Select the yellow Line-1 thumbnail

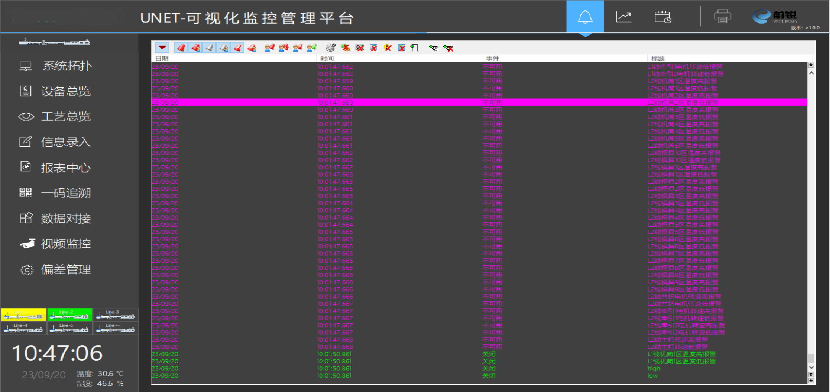(x=24, y=315)
